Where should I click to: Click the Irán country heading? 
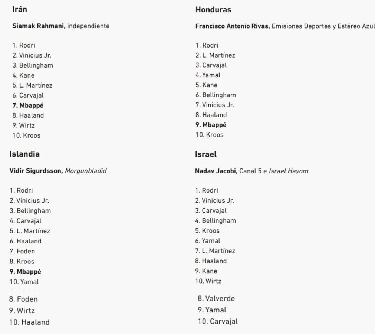tap(19, 10)
